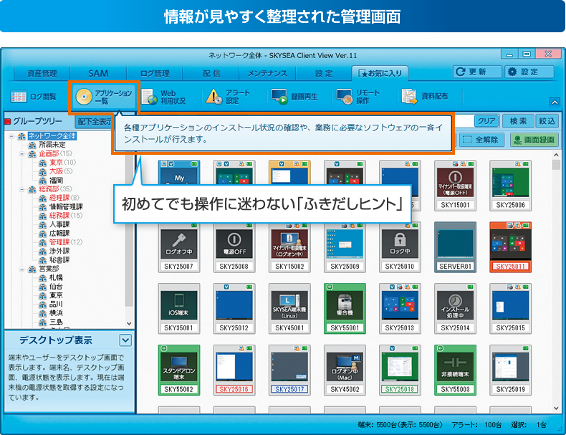Select the SKY25006 desktop thumbnail

[x=510, y=186]
